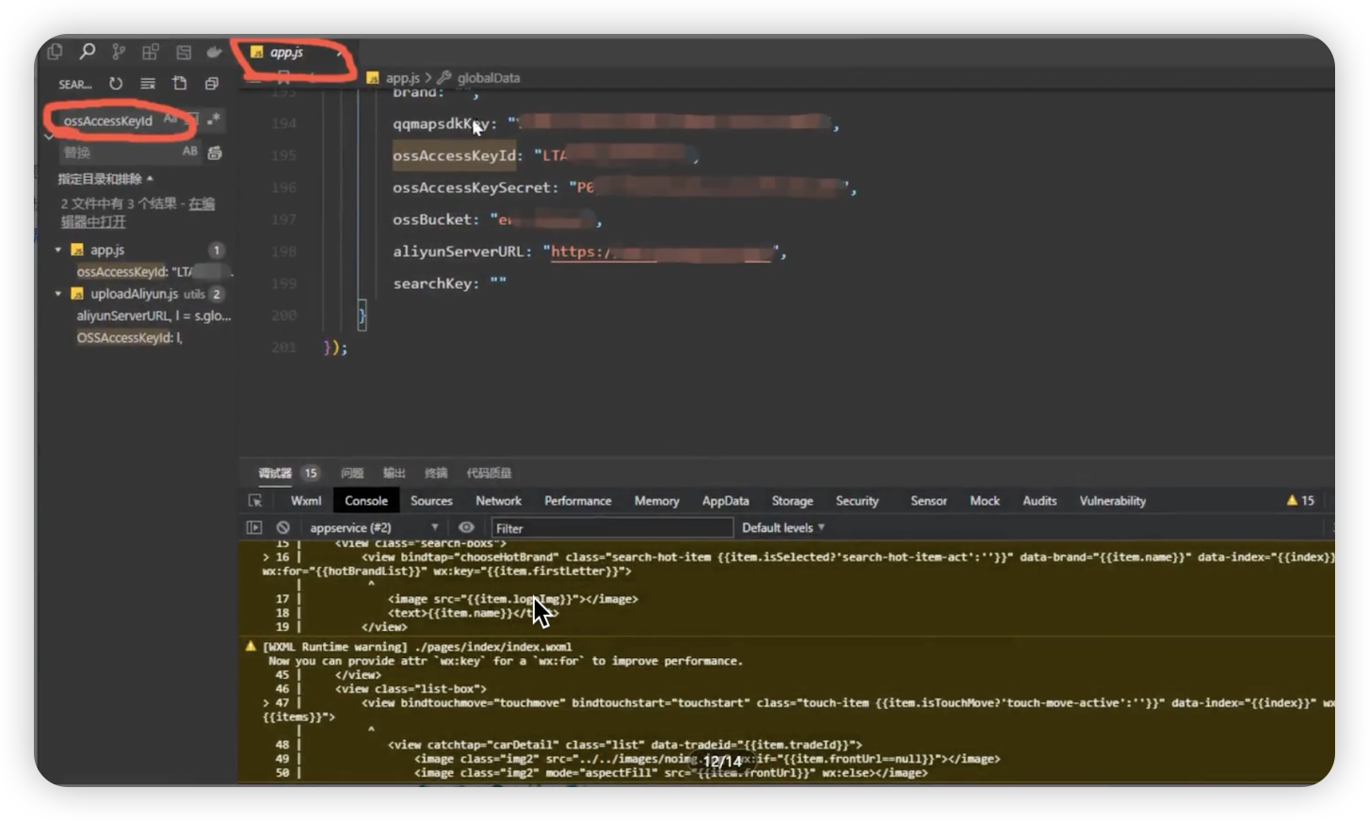Switch to the 终端 panel tab
The height and width of the screenshot is (821, 1369).
coord(436,473)
